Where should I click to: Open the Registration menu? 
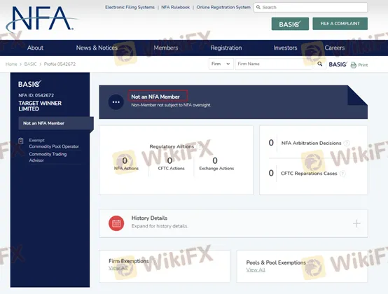[x=226, y=48]
